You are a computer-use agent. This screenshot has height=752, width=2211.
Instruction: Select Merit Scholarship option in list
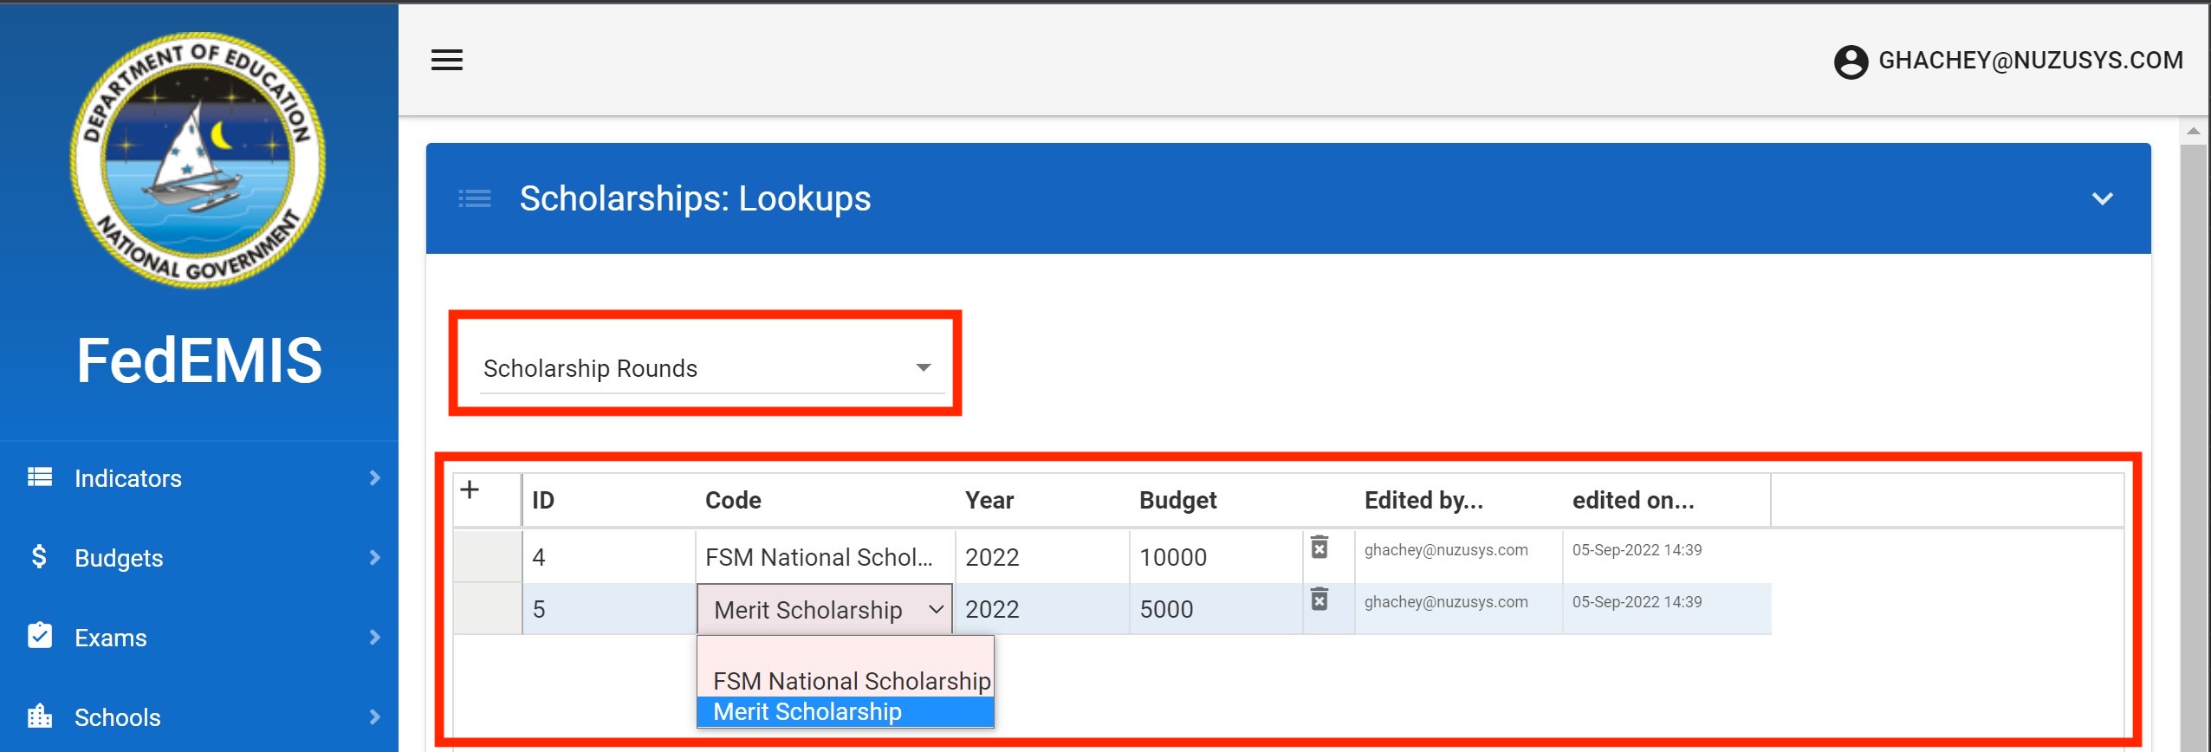click(x=807, y=712)
